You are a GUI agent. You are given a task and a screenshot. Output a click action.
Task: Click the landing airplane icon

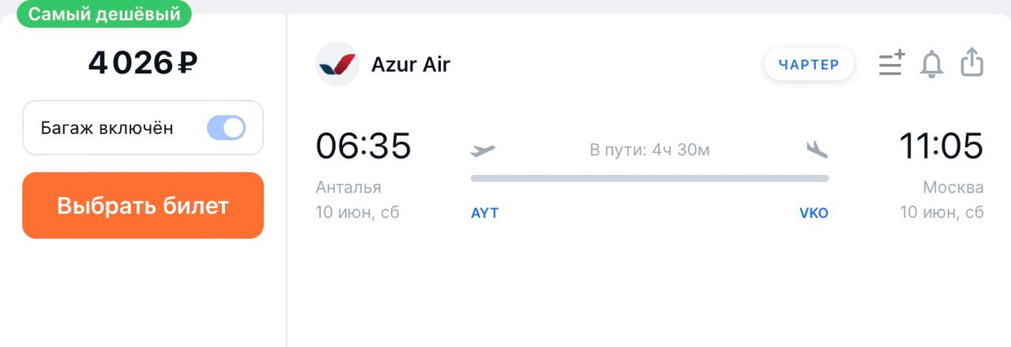(817, 149)
